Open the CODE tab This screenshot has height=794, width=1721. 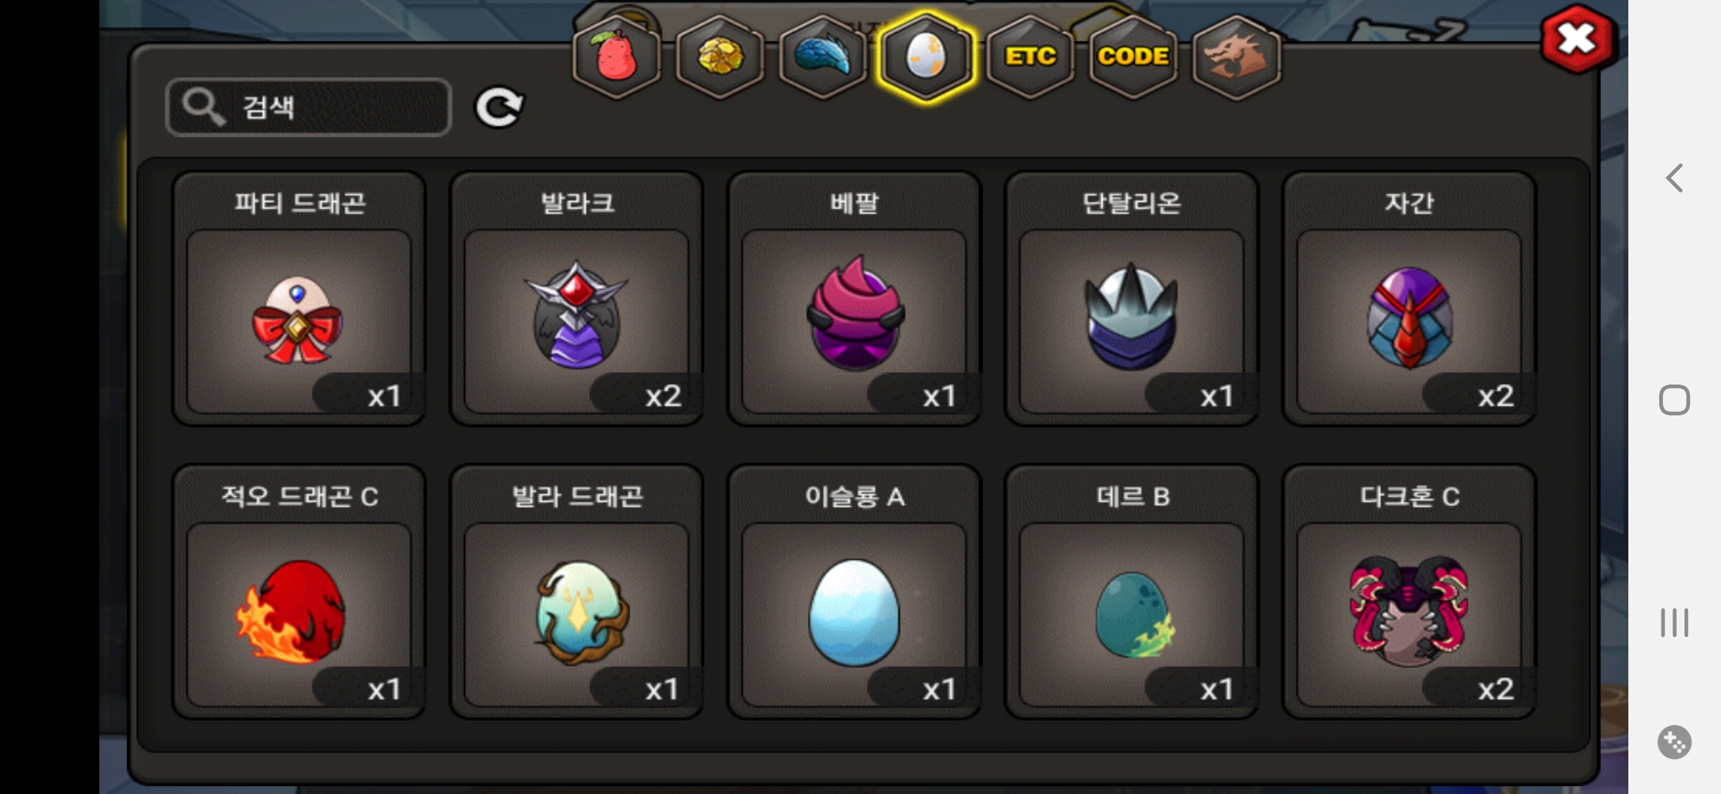coord(1133,57)
